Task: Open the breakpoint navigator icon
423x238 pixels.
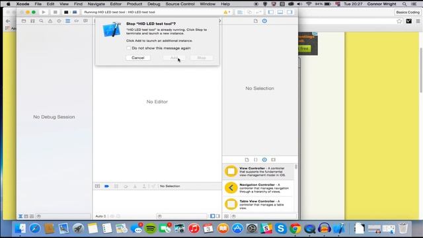Action: pos(77,20)
